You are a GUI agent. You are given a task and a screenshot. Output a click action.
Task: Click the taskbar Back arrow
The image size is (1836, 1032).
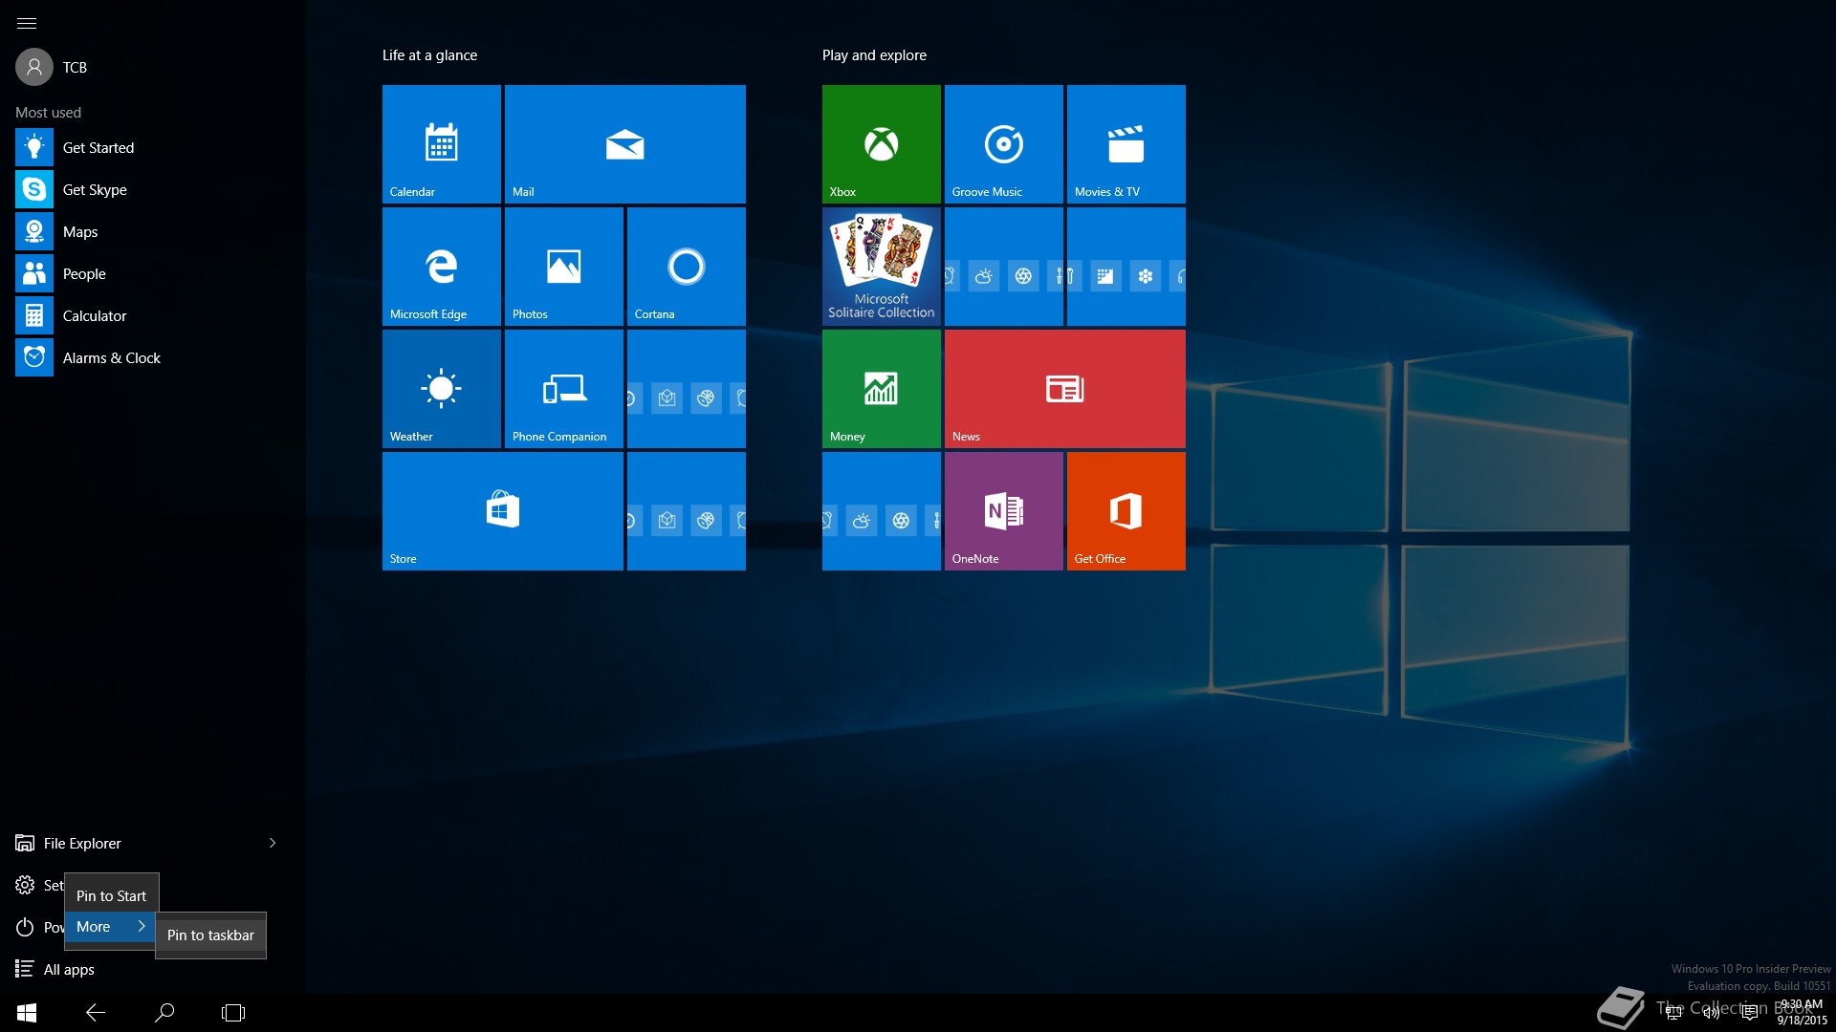tap(96, 1013)
